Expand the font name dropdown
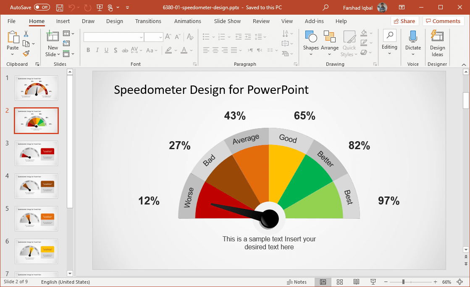 141,37
